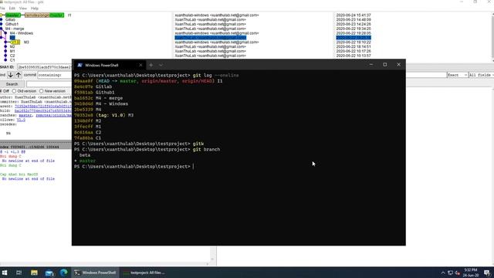Open the network icon in system tray
This screenshot has width=494, height=278.
point(450,273)
